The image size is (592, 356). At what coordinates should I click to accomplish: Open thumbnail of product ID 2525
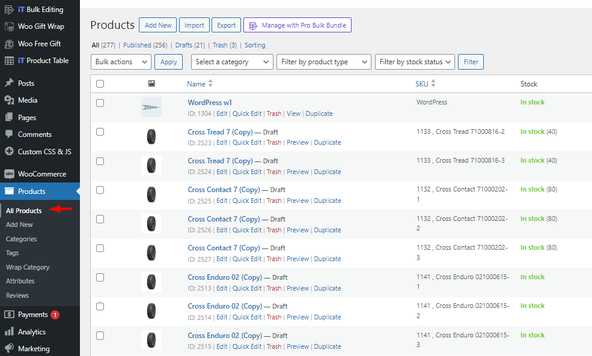click(x=151, y=195)
